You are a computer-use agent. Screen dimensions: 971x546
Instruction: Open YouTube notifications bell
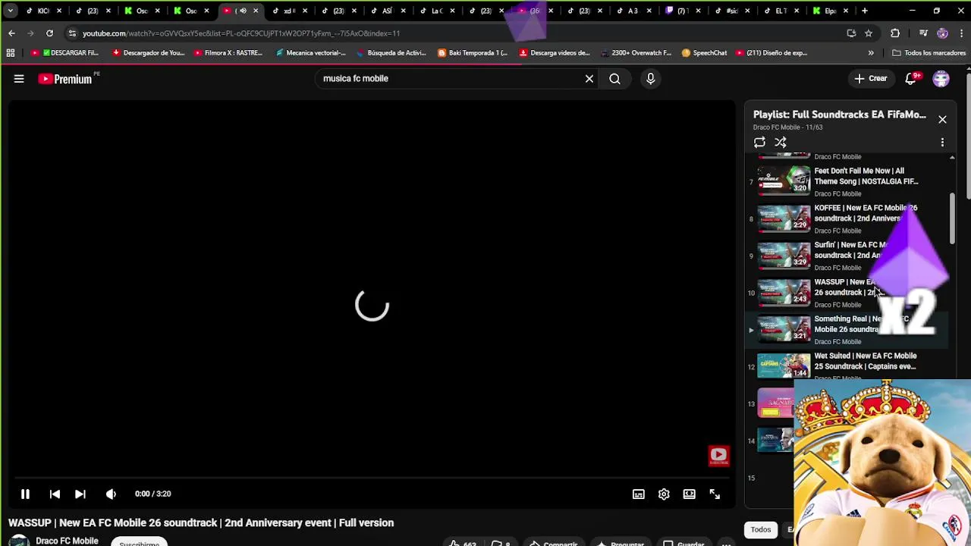tap(911, 78)
